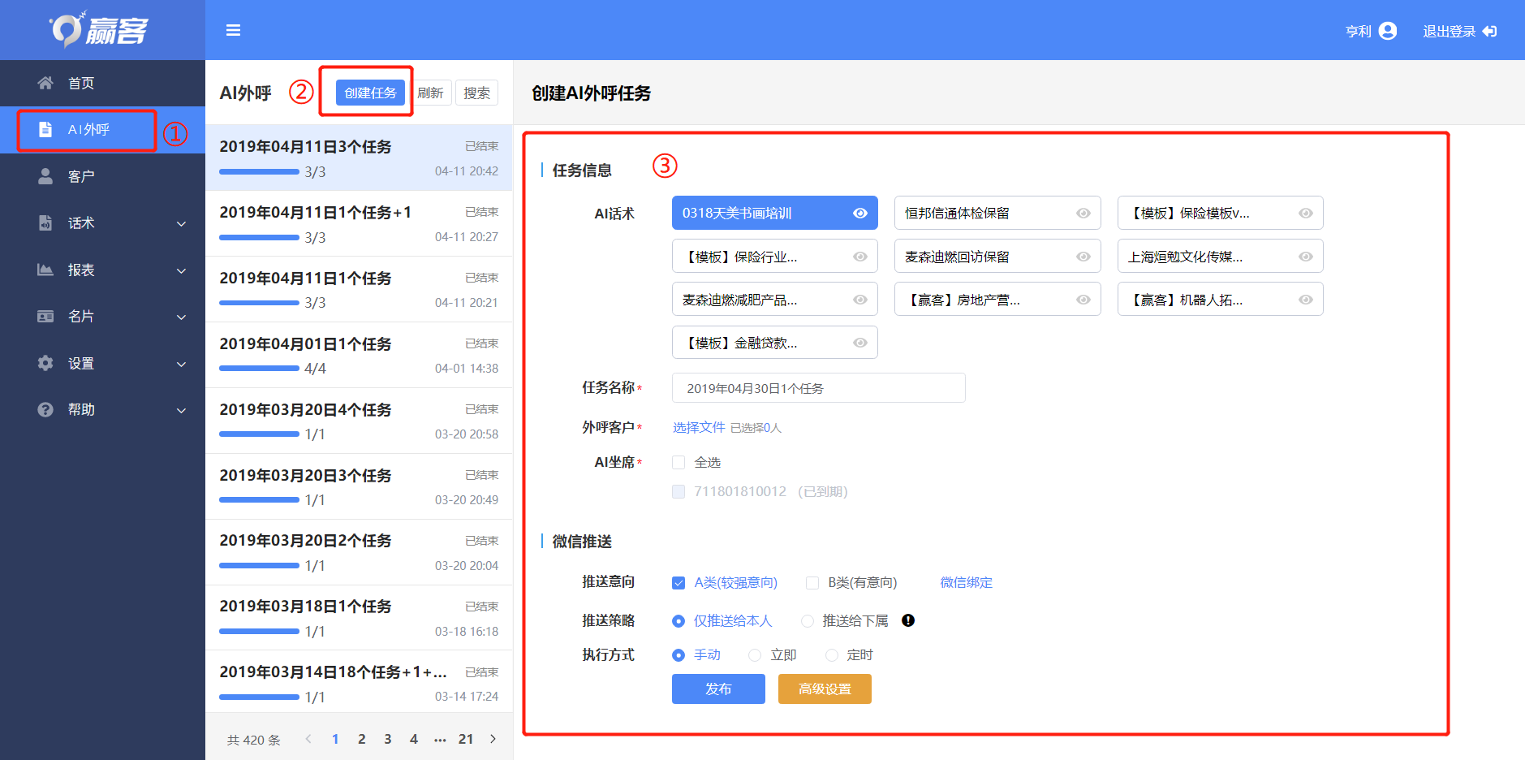Image resolution: width=1525 pixels, height=760 pixels.
Task: Expand the 设置 sidebar submenu
Action: coord(182,365)
